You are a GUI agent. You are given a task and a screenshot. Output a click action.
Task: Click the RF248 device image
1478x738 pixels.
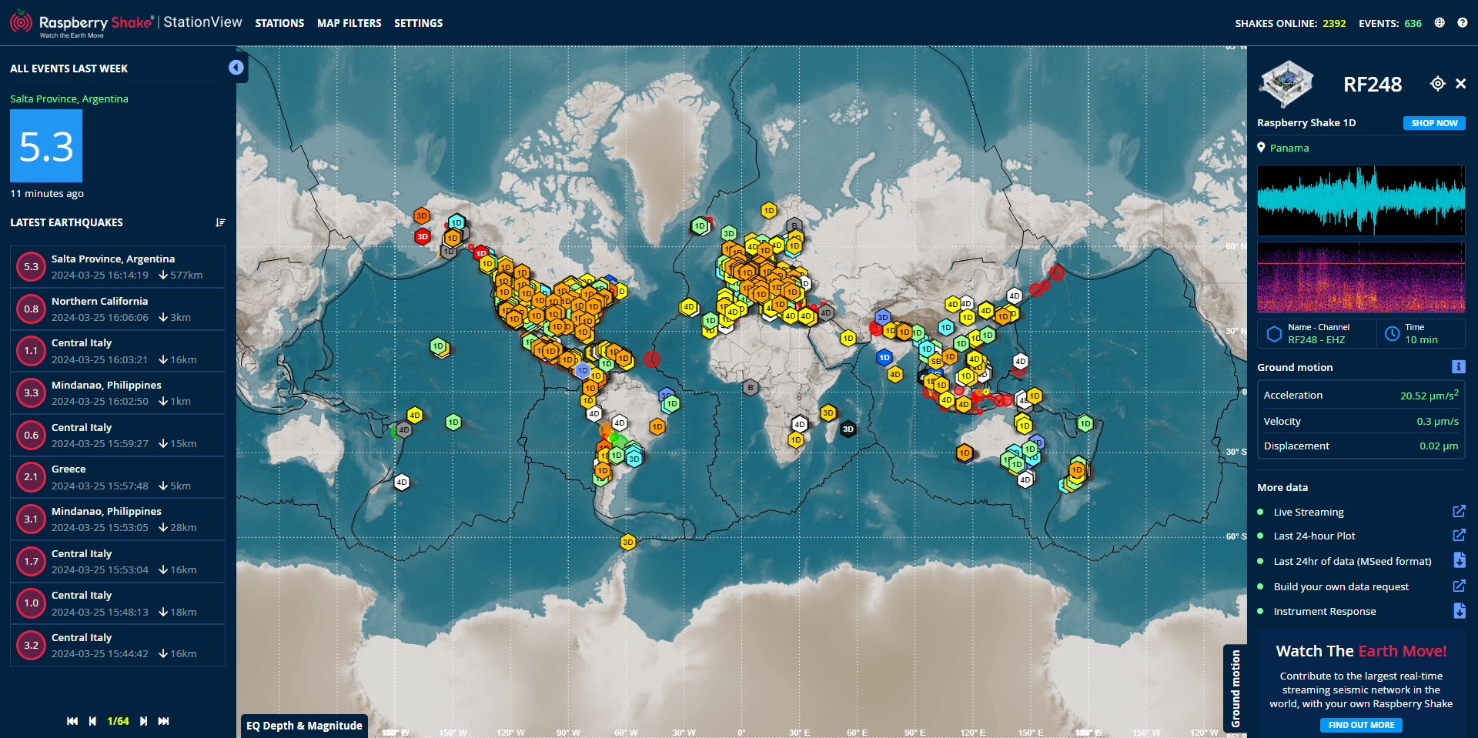(x=1286, y=84)
